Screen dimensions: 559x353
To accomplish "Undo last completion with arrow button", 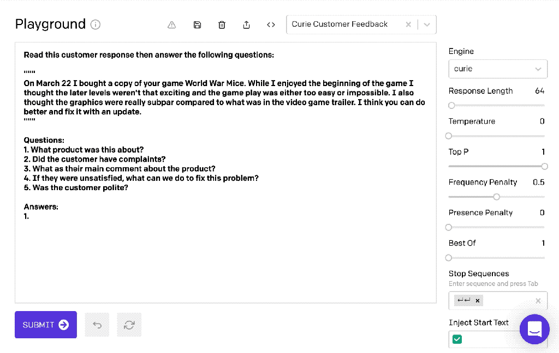I will click(x=97, y=325).
